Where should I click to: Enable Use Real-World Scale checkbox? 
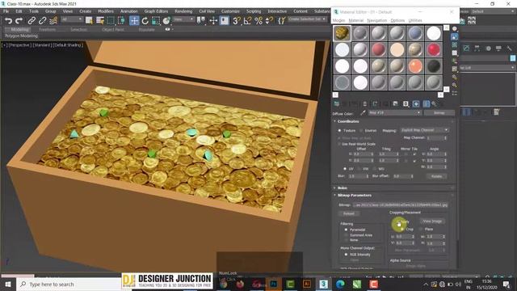(x=339, y=144)
